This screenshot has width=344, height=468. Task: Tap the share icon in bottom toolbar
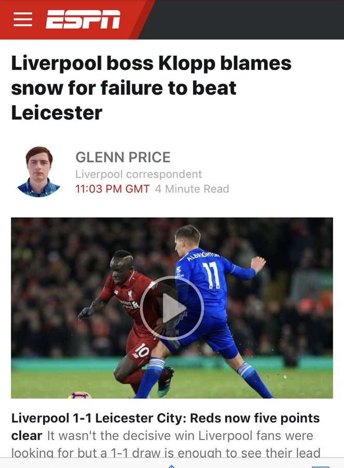pyautogui.click(x=171, y=465)
